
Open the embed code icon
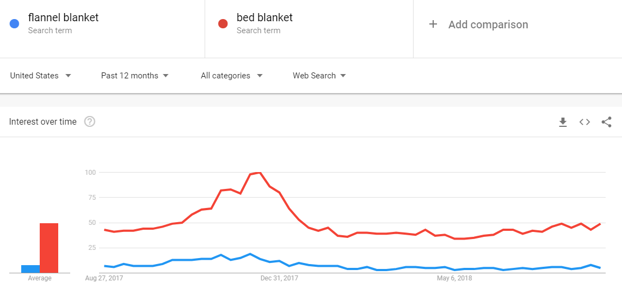(x=584, y=122)
